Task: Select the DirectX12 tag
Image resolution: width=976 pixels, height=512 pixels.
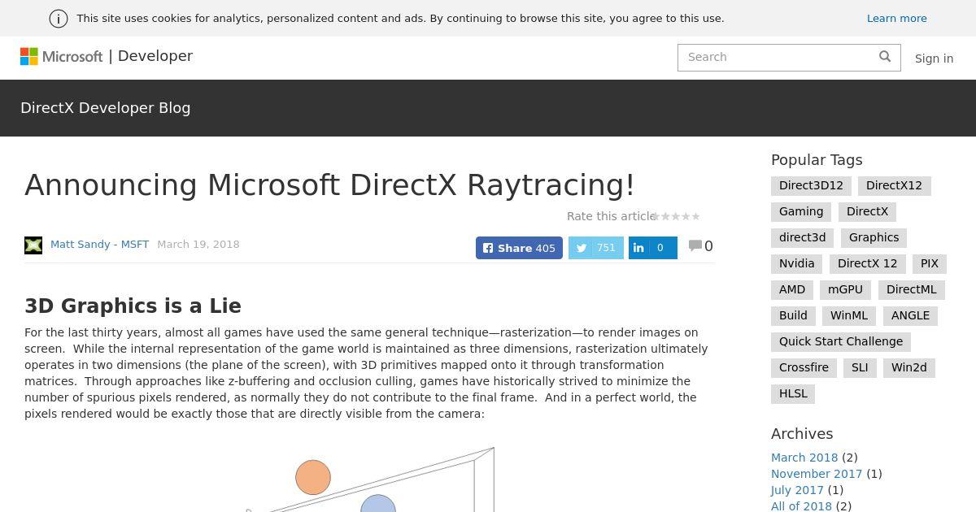Action: 894,185
